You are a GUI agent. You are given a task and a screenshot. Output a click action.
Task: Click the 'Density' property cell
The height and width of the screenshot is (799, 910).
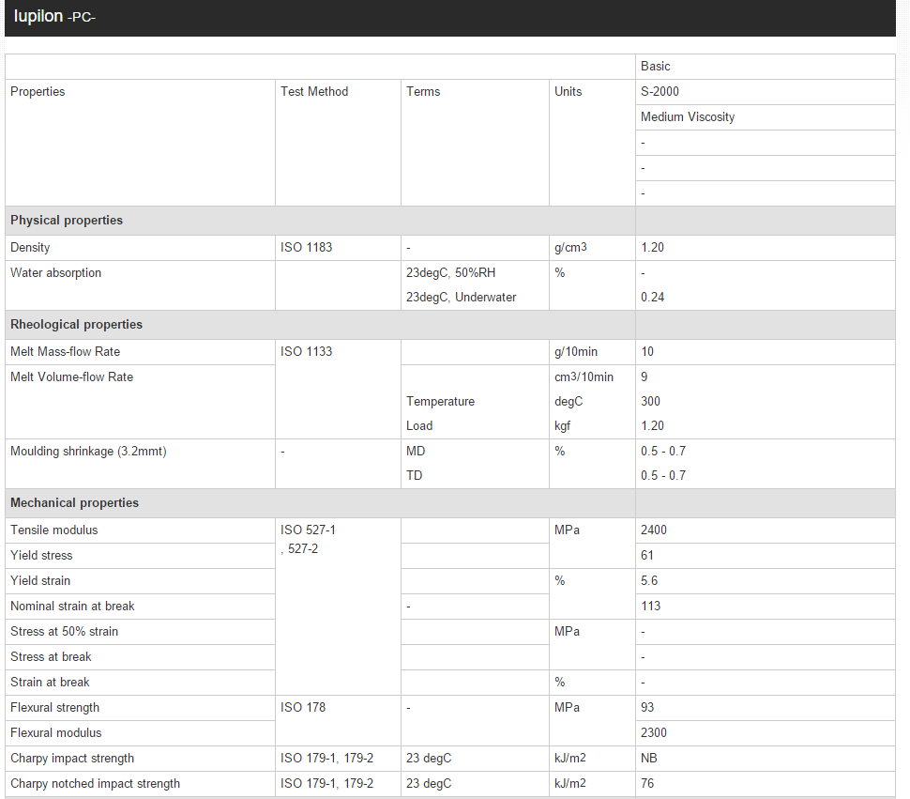pos(140,248)
